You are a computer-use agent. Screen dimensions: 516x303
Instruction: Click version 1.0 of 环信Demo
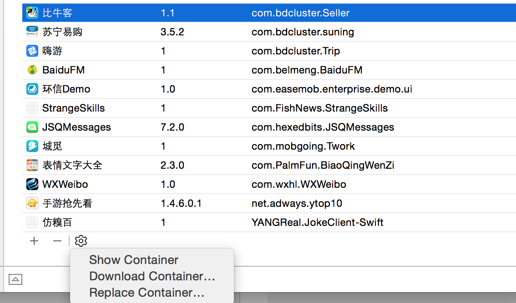coord(168,89)
